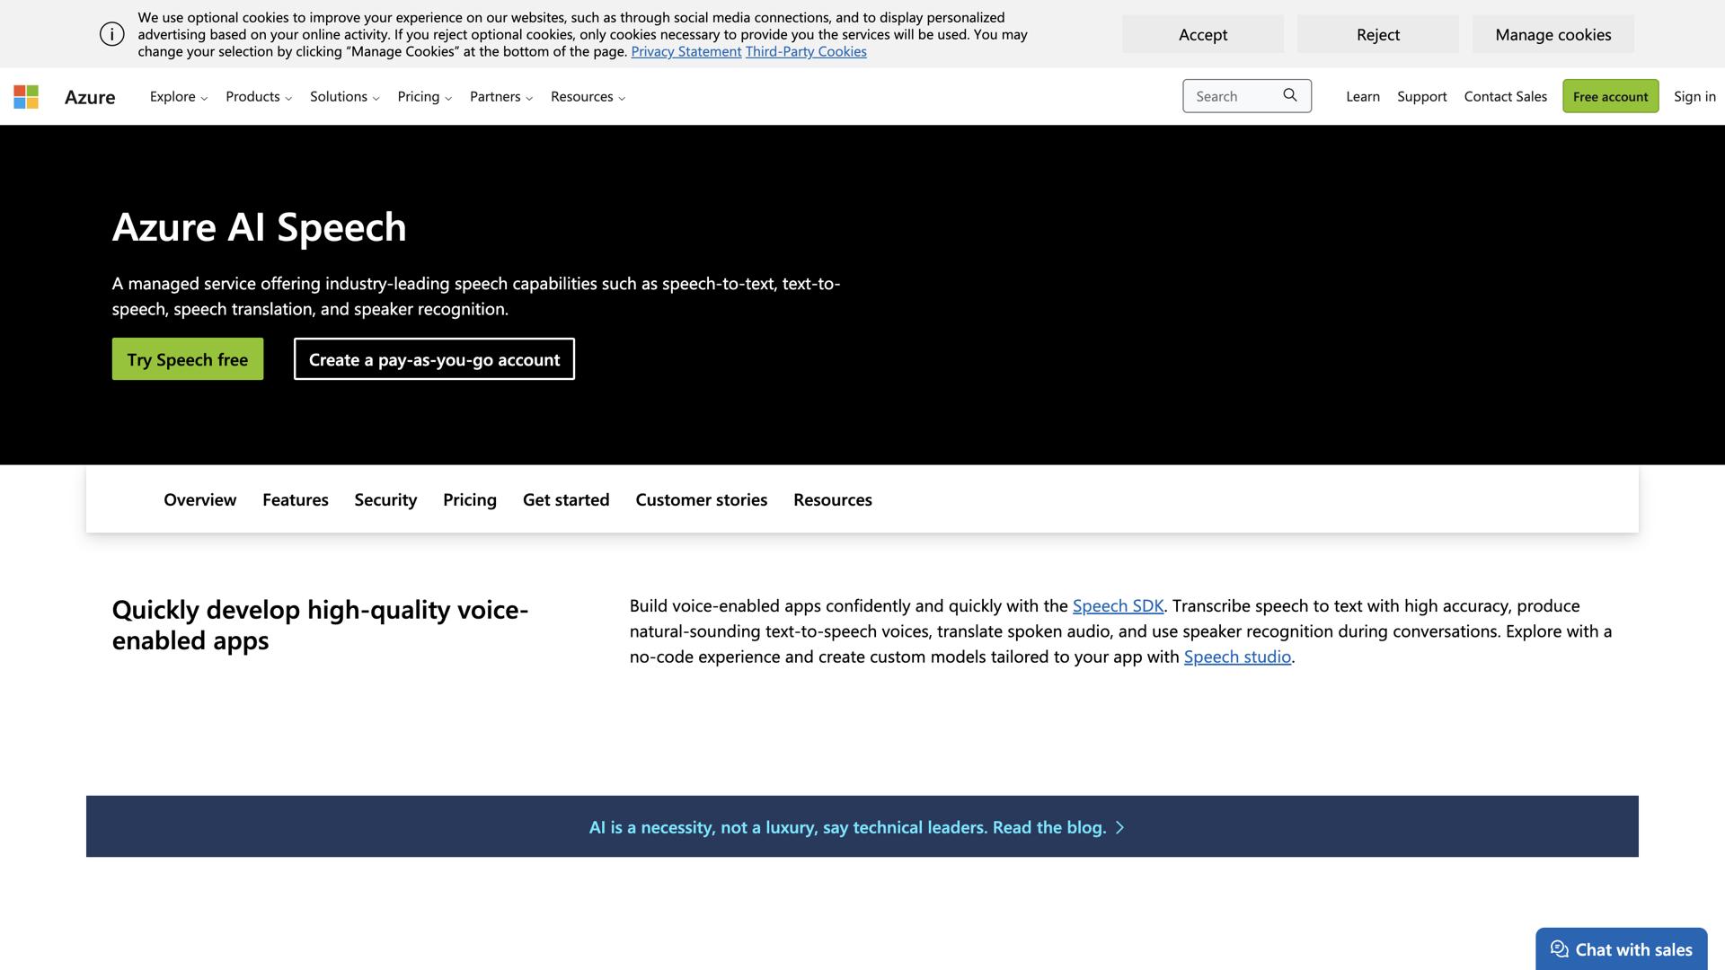Viewport: 1725px width, 970px height.
Task: Switch to the Customer stories tab
Action: (x=701, y=499)
